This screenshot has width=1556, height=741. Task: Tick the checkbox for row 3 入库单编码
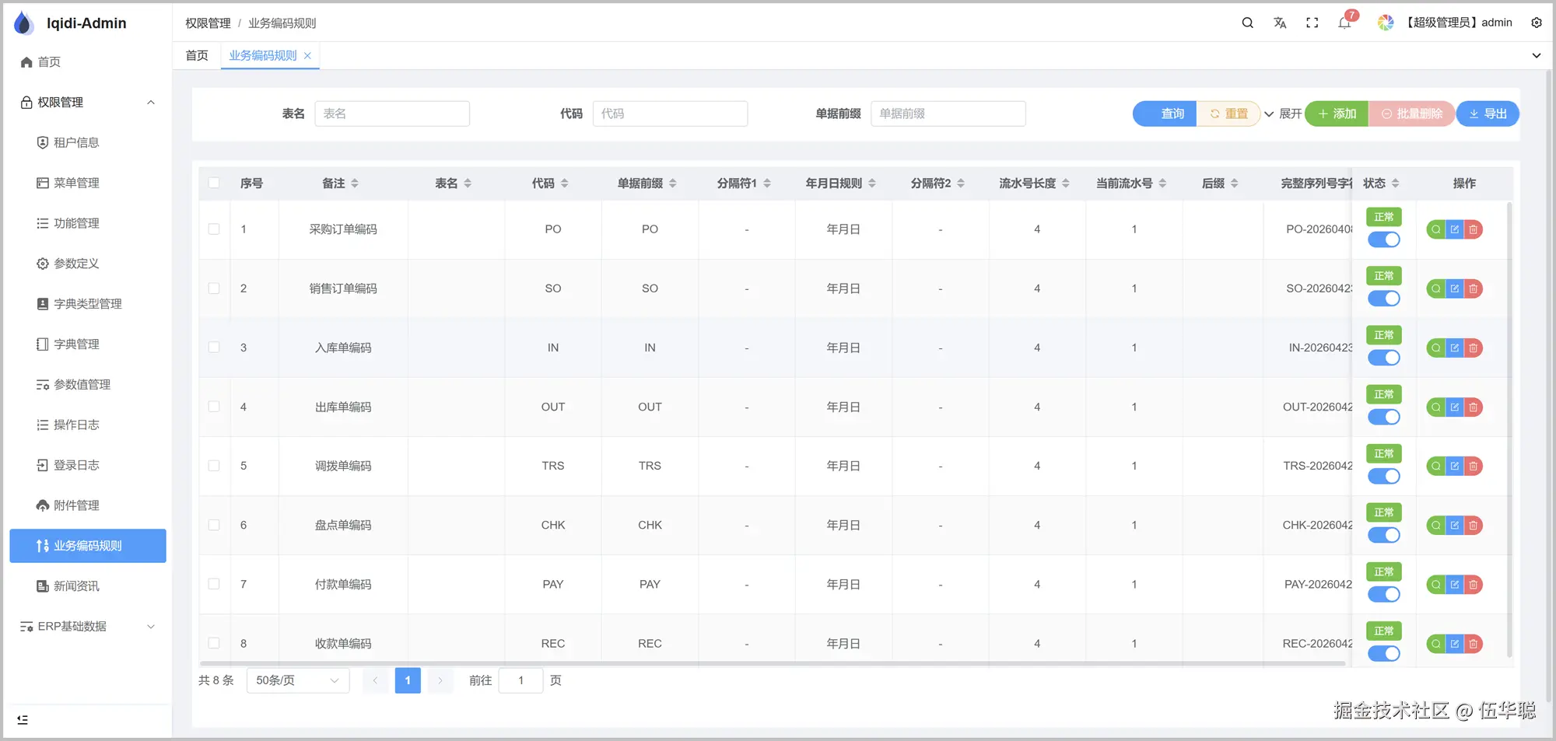click(x=214, y=347)
